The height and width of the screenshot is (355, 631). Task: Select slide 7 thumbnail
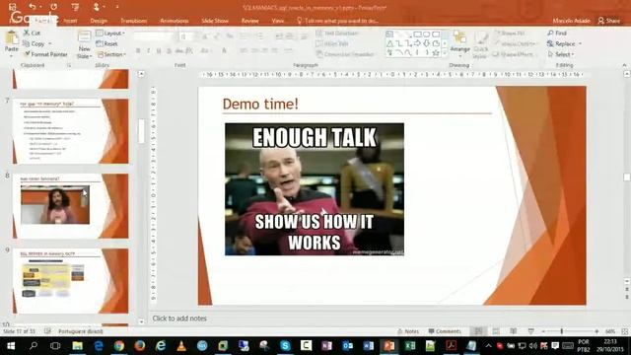point(71,131)
